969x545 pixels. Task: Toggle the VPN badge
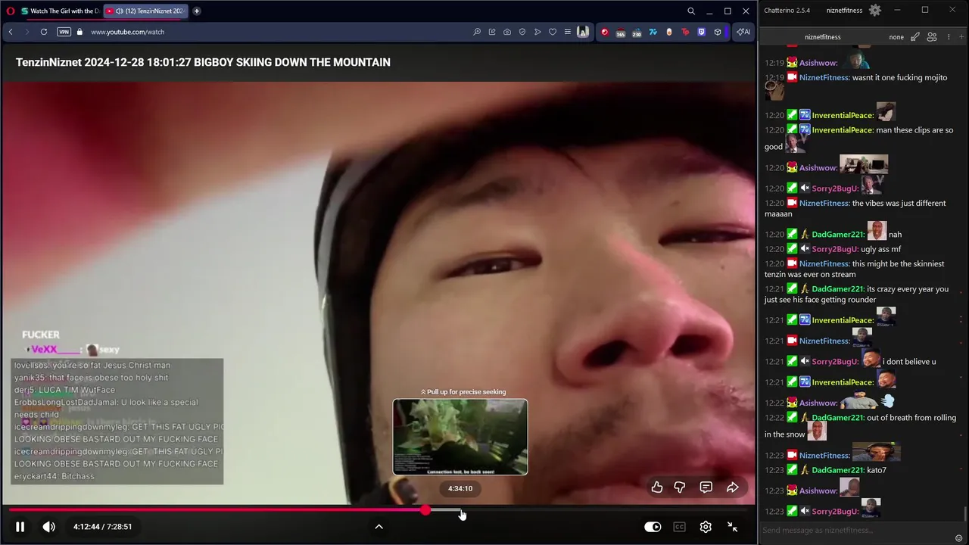click(x=64, y=32)
